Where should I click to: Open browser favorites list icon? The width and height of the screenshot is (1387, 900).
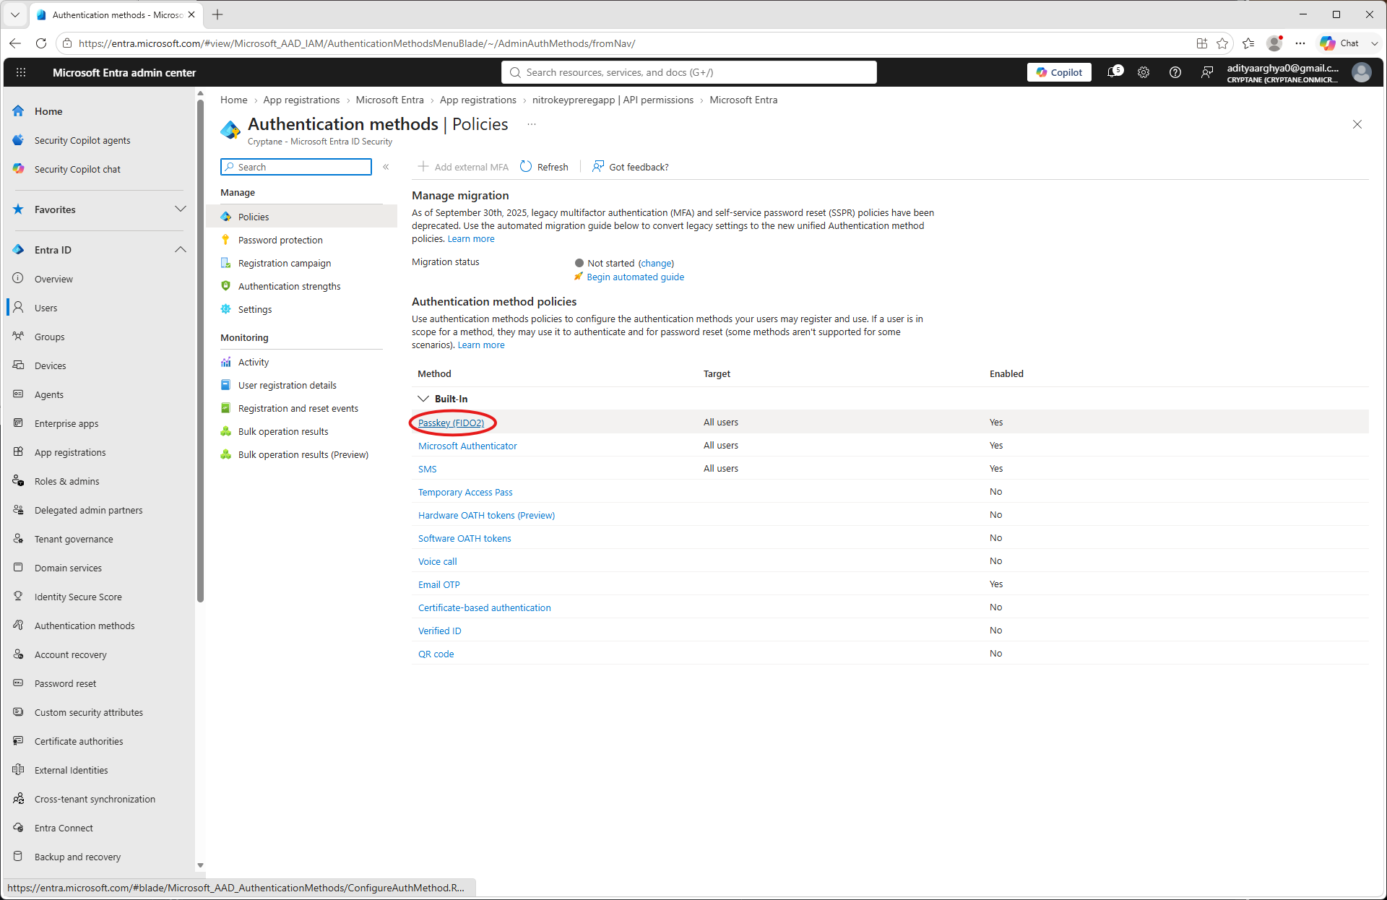pyautogui.click(x=1248, y=43)
